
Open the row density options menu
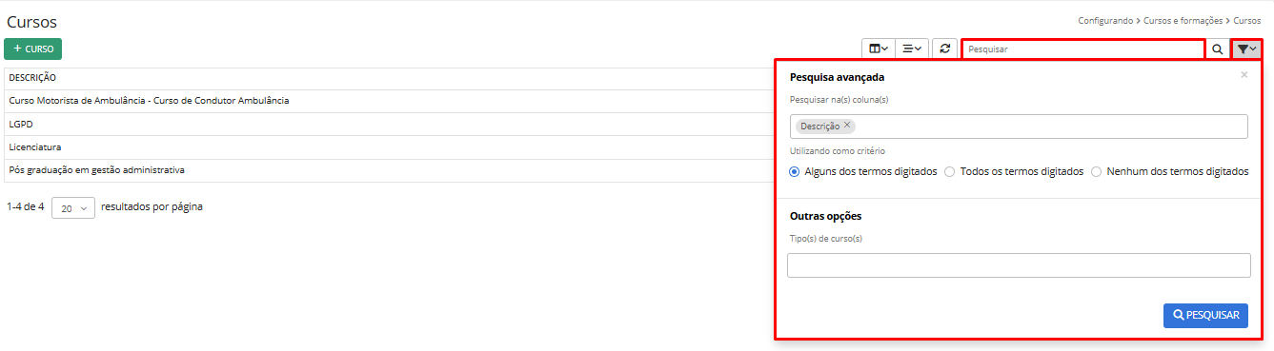(912, 49)
